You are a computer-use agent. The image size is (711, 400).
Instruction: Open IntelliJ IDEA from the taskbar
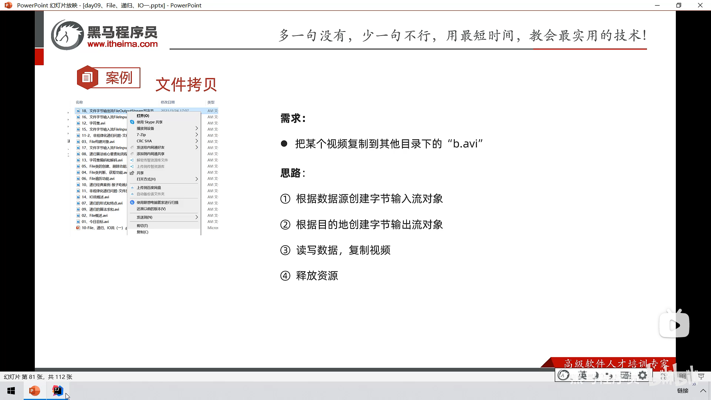(57, 391)
